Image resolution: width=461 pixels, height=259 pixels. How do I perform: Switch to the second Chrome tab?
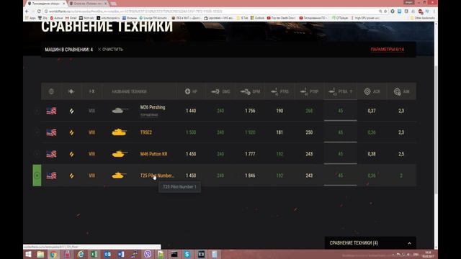coord(88,4)
